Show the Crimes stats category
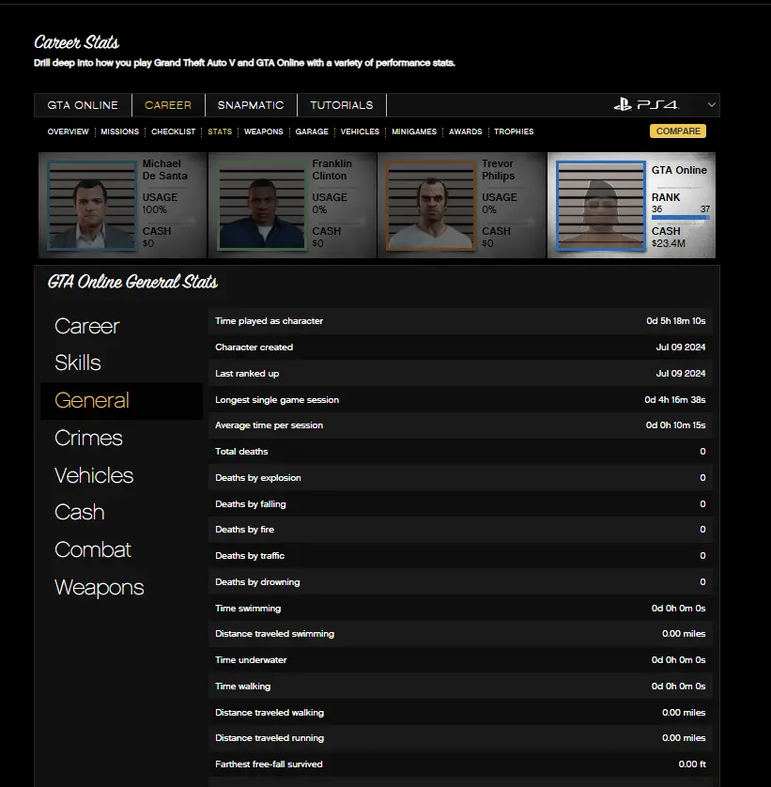 point(88,439)
